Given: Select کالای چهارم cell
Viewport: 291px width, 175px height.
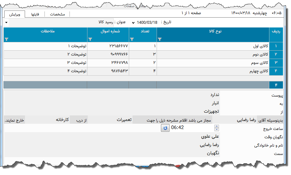Looking at the screenshot, I should point(213,71).
